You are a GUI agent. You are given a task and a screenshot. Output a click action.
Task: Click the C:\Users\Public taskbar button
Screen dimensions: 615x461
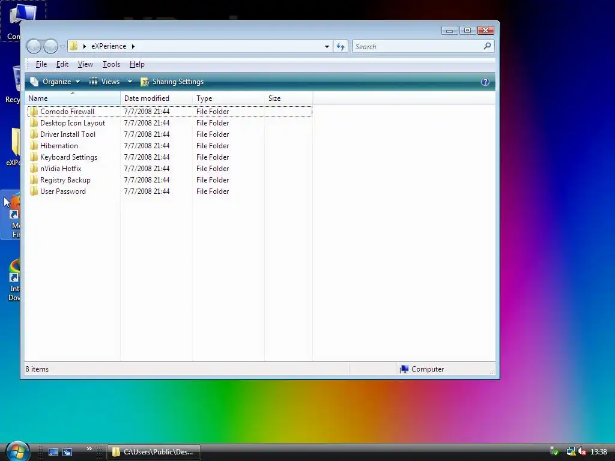coord(154,452)
